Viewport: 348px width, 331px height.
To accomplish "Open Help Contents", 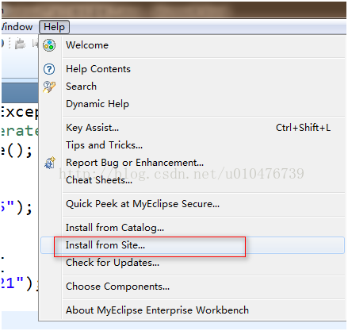I will [193, 69].
